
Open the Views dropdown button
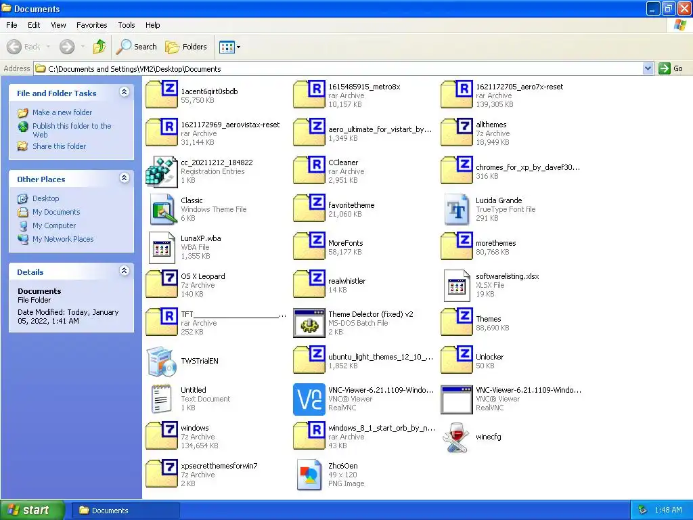pos(230,47)
